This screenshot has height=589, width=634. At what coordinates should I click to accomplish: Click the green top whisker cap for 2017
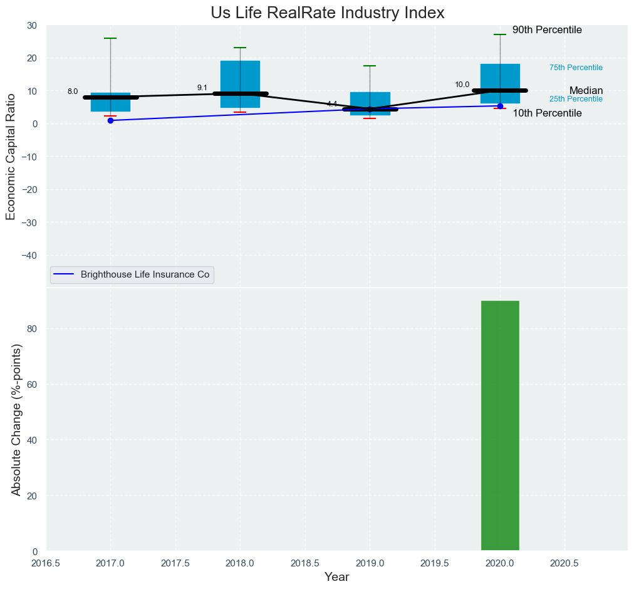point(110,38)
